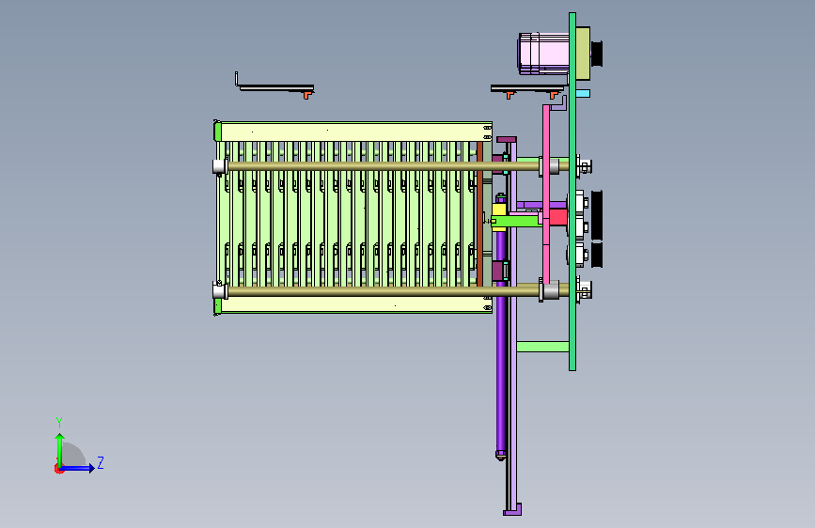Pick the lower black pulley

[x=597, y=256]
